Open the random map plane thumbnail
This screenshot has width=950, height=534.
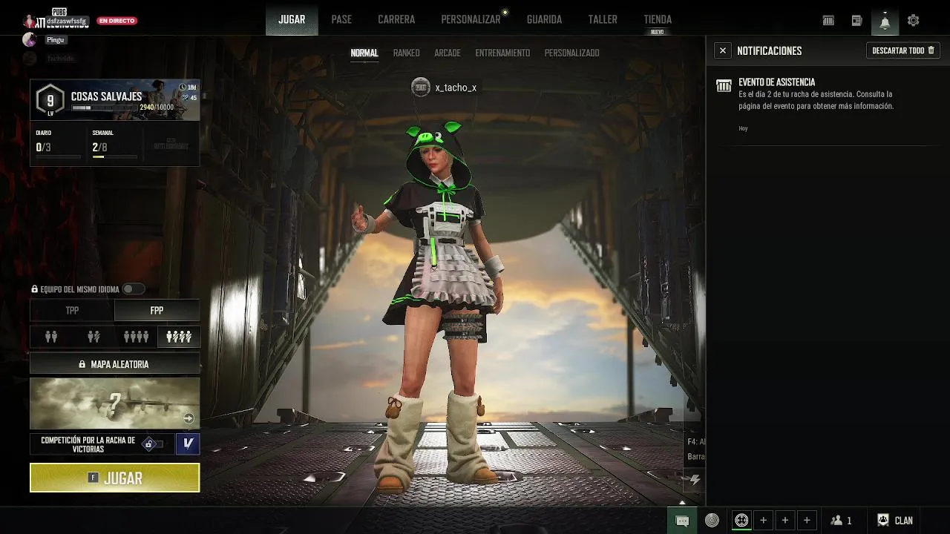click(115, 403)
